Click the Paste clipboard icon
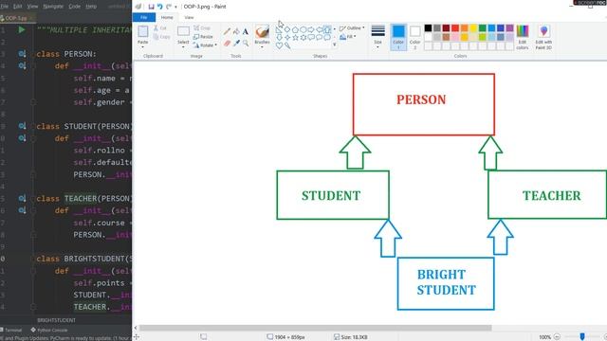Screen dimensions: 607x341 coord(143,31)
